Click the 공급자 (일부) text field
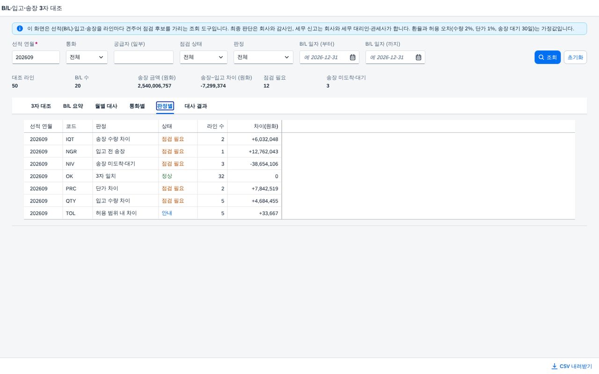 coord(144,57)
